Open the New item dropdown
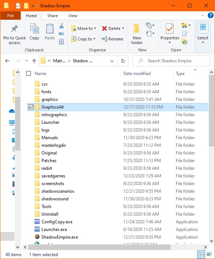Viewport: 215px width, 259px height. 150,25
